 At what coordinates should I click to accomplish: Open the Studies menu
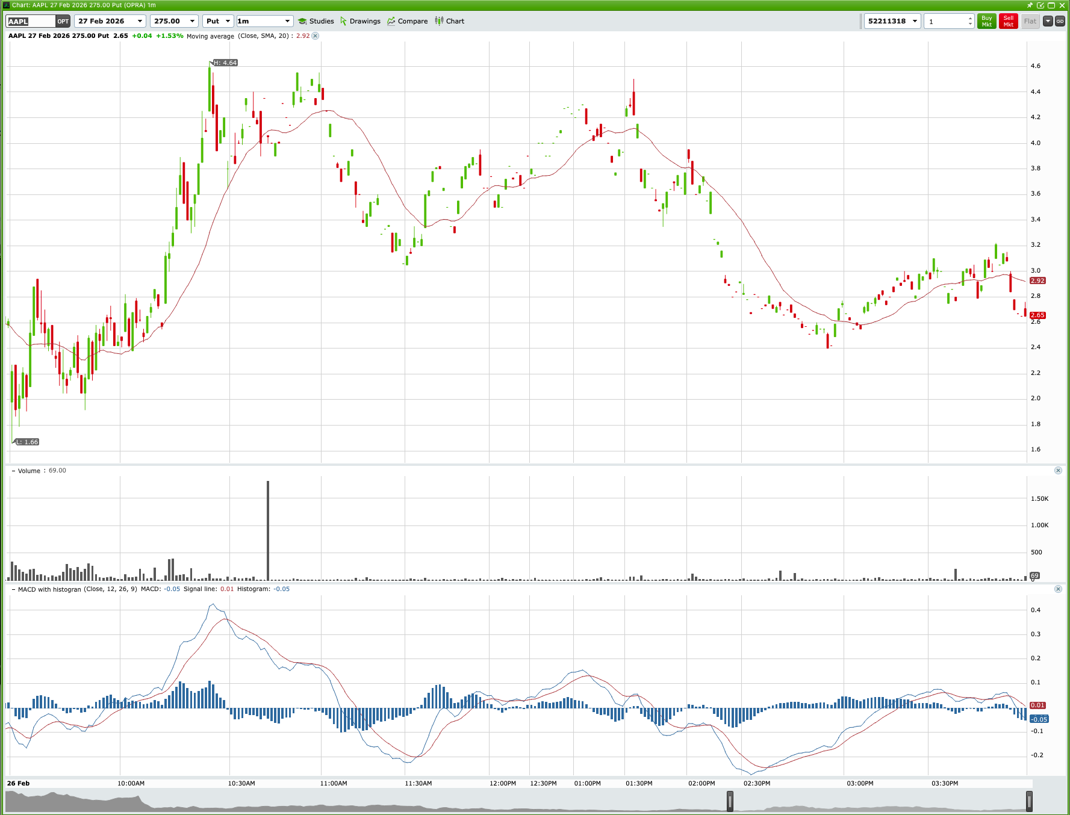click(x=316, y=20)
